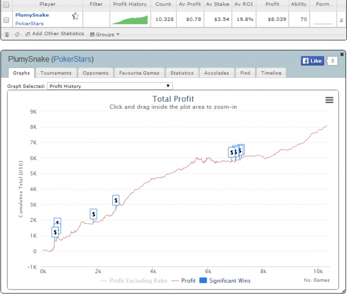Click the Profit value $8,039

tap(277, 19)
